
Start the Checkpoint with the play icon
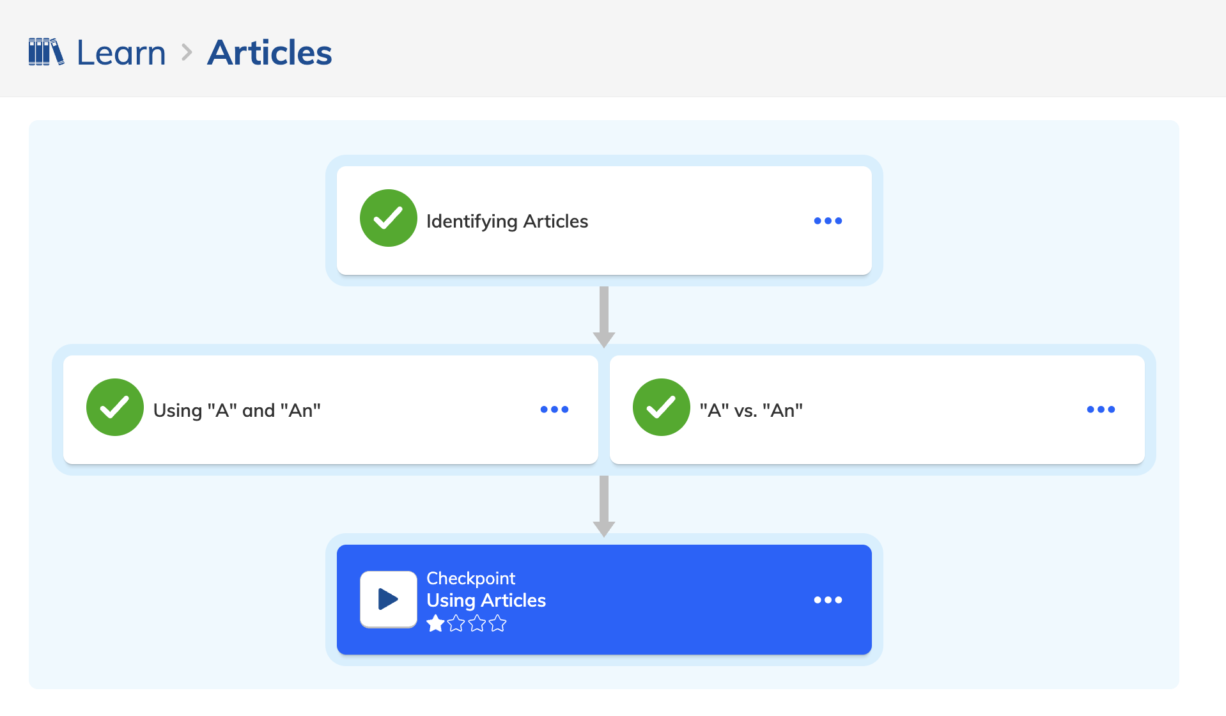click(389, 599)
